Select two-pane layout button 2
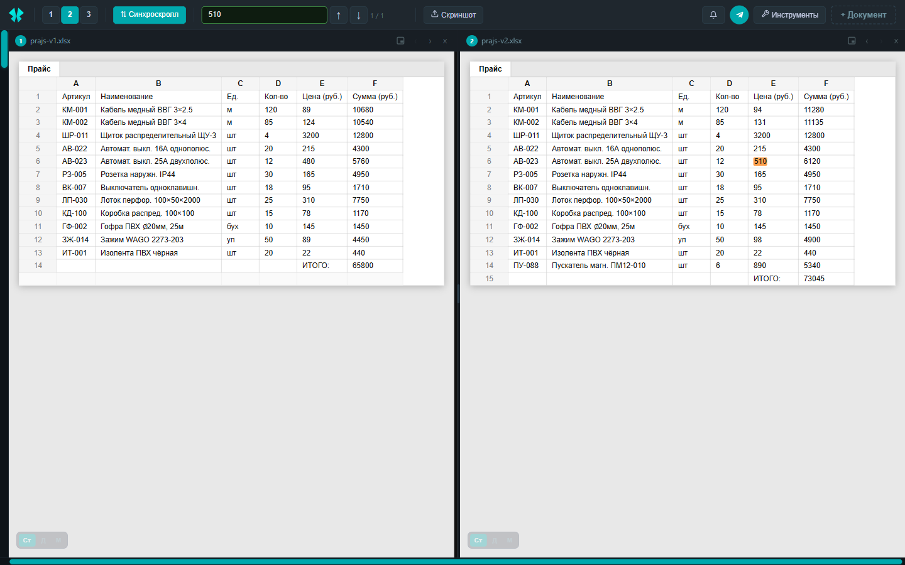Image resolution: width=905 pixels, height=565 pixels. [70, 14]
